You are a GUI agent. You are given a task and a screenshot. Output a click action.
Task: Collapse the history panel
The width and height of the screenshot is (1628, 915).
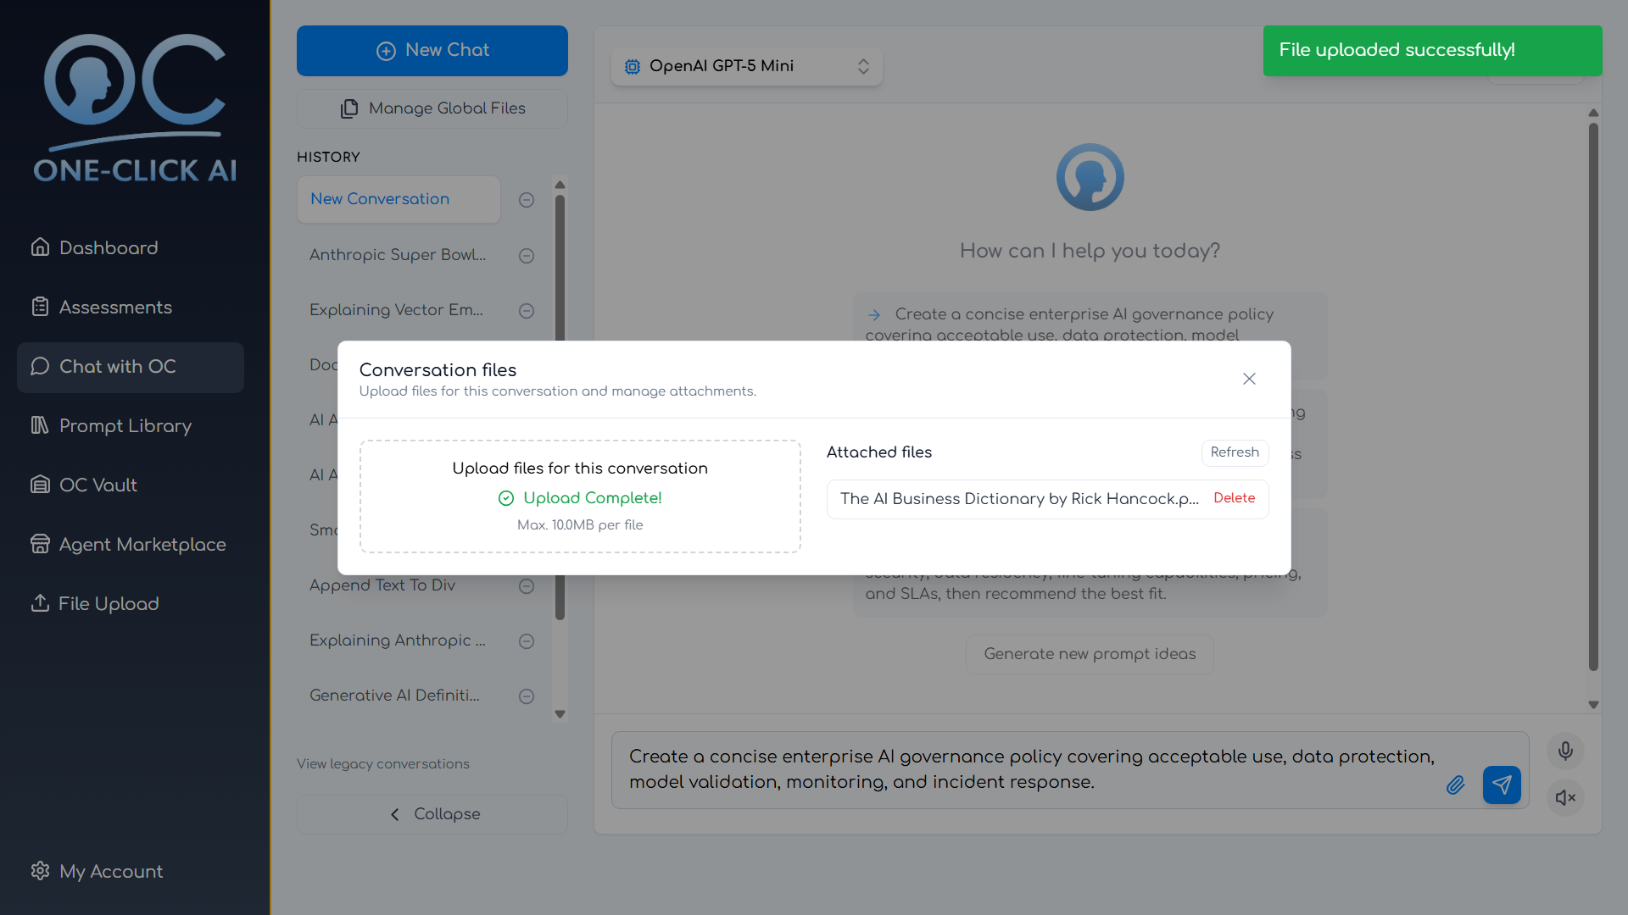(432, 814)
